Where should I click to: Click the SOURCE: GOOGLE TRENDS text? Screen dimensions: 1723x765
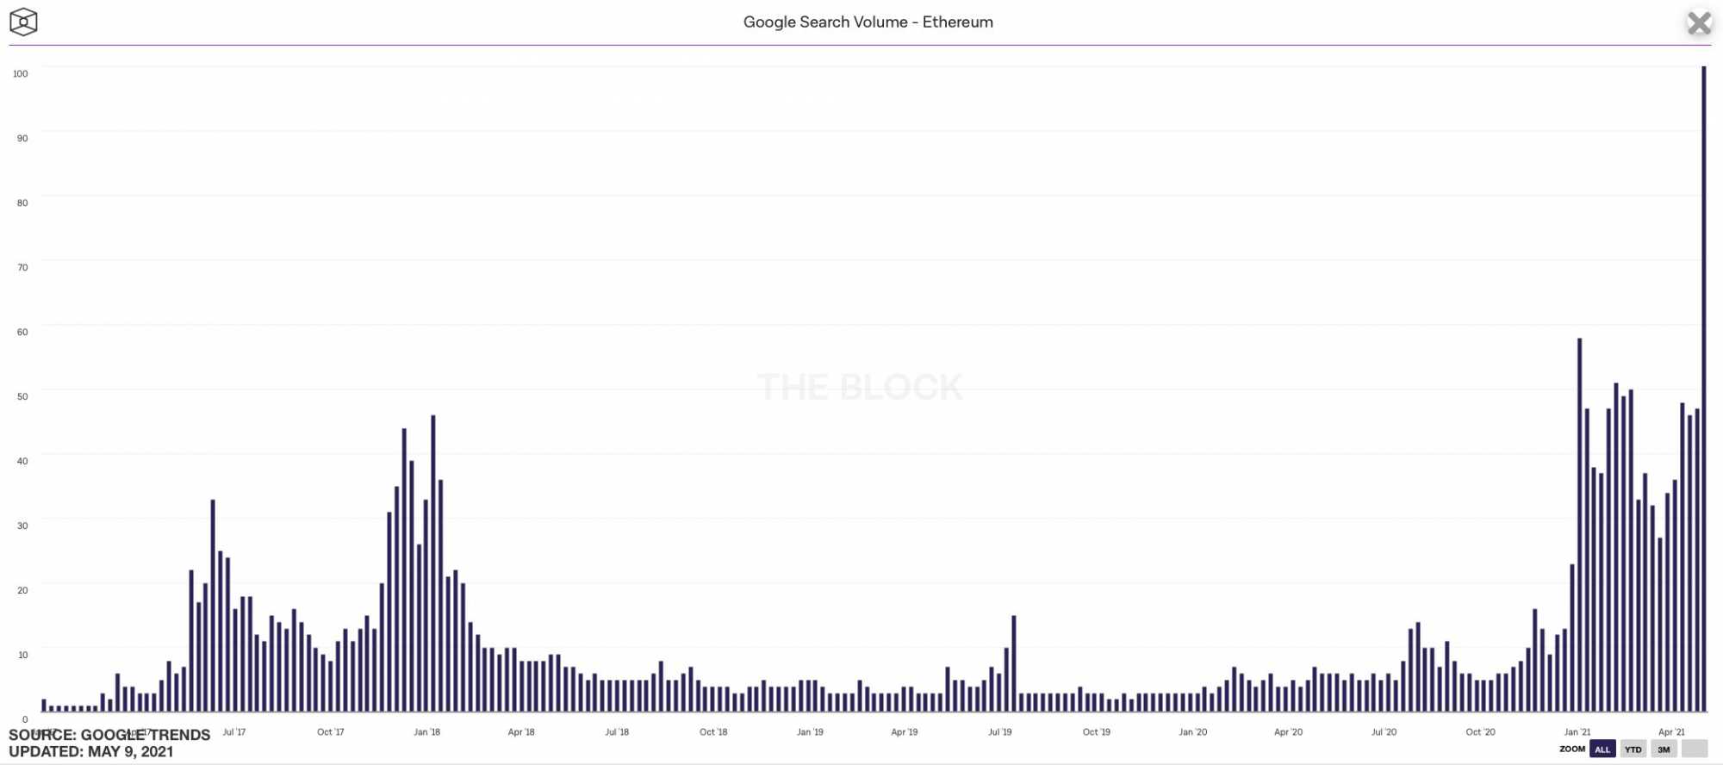coord(109,735)
